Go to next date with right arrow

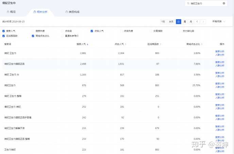coord(203,22)
